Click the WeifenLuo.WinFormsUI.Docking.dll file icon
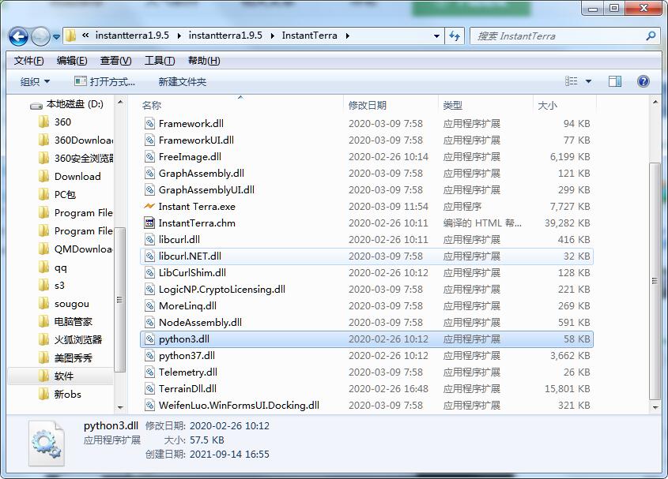This screenshot has width=668, height=479. [x=149, y=406]
